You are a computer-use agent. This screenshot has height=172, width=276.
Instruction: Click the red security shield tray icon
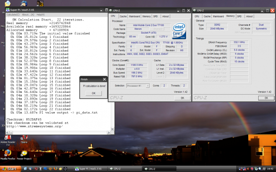click(252, 169)
